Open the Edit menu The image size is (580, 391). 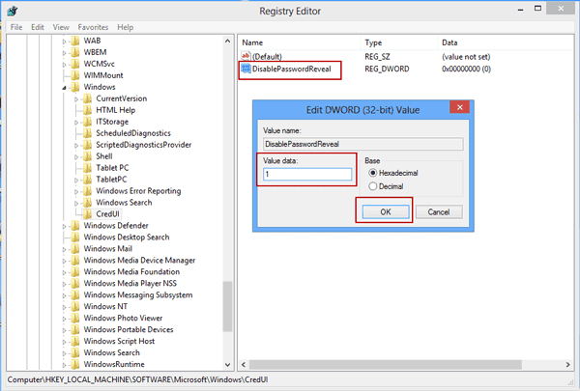tap(38, 27)
